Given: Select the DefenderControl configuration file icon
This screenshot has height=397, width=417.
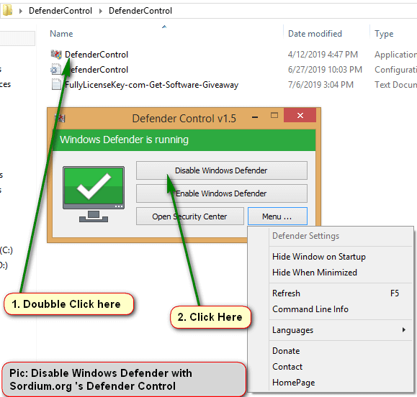Looking at the screenshot, I should pos(55,69).
